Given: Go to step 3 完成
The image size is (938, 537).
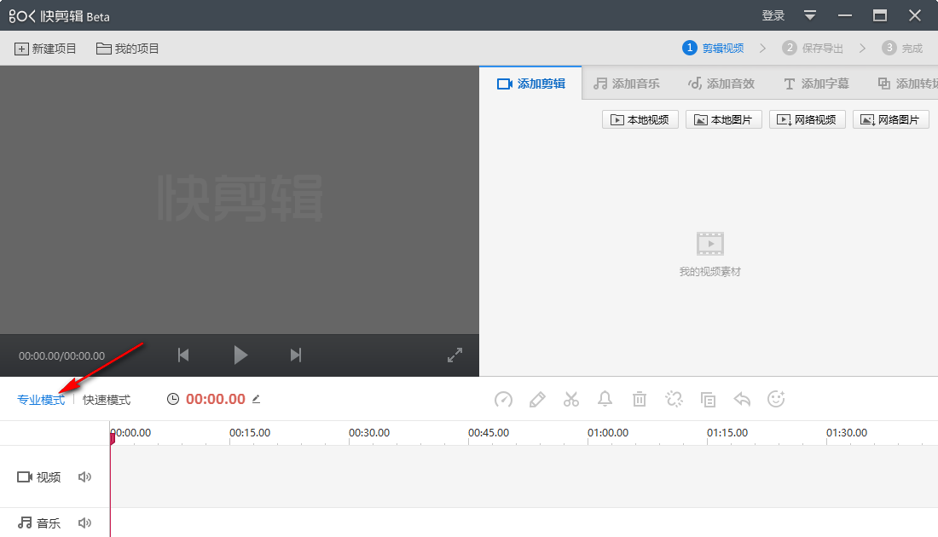Looking at the screenshot, I should coord(903,49).
